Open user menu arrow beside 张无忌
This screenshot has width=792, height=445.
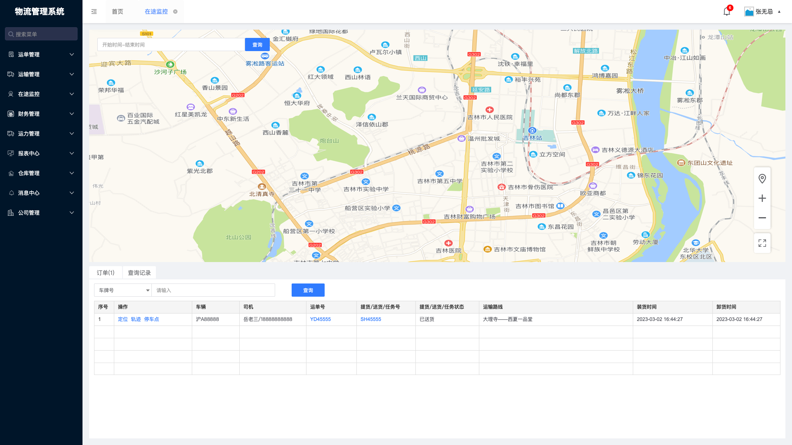[779, 12]
